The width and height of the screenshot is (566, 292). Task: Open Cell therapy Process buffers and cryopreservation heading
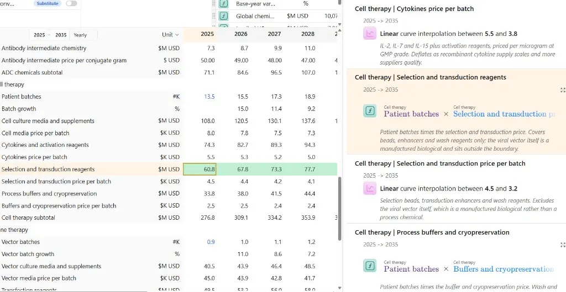[432, 232]
